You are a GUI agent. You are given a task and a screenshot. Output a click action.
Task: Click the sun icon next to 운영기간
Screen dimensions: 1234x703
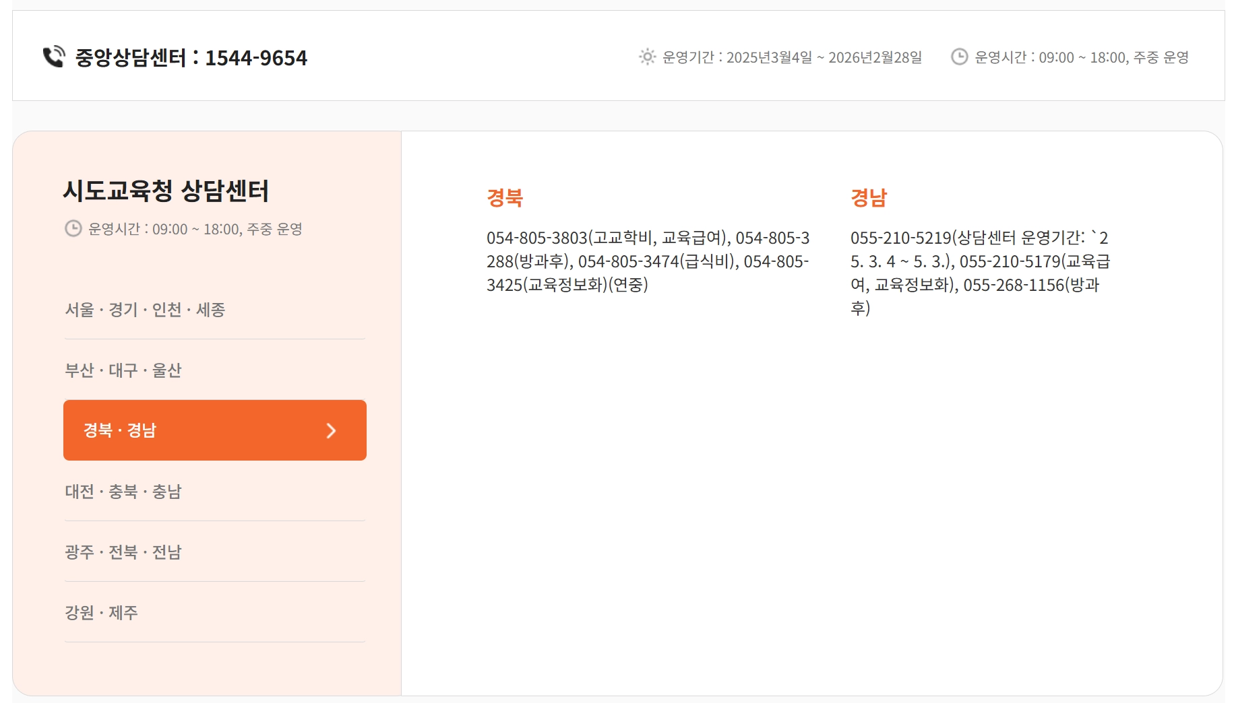[x=647, y=57]
